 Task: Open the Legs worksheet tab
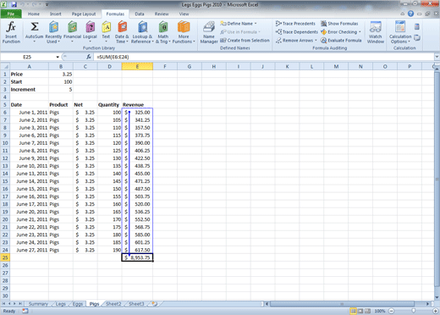[x=61, y=304]
